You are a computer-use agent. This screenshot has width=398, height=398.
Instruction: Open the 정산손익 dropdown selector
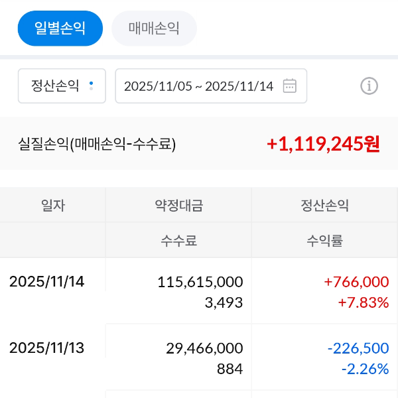coord(62,86)
